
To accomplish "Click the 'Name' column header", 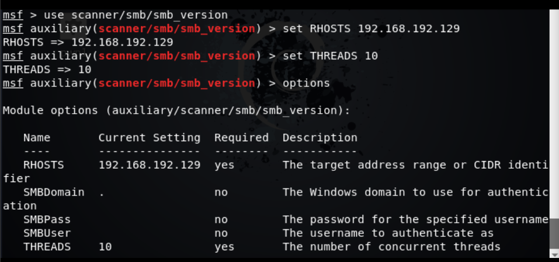I will coord(37,138).
